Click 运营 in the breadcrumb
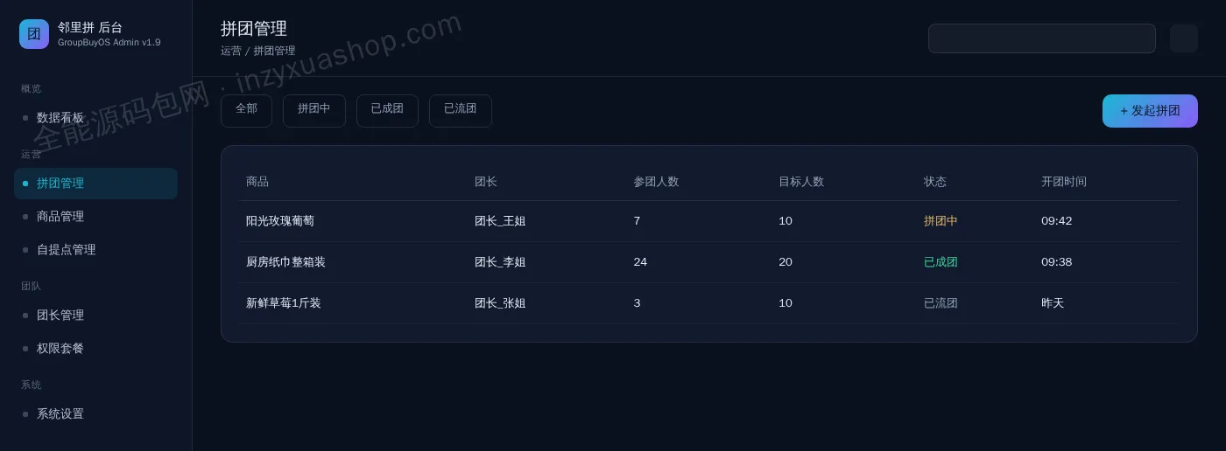Screen dimensions: 1226x451 click(231, 52)
